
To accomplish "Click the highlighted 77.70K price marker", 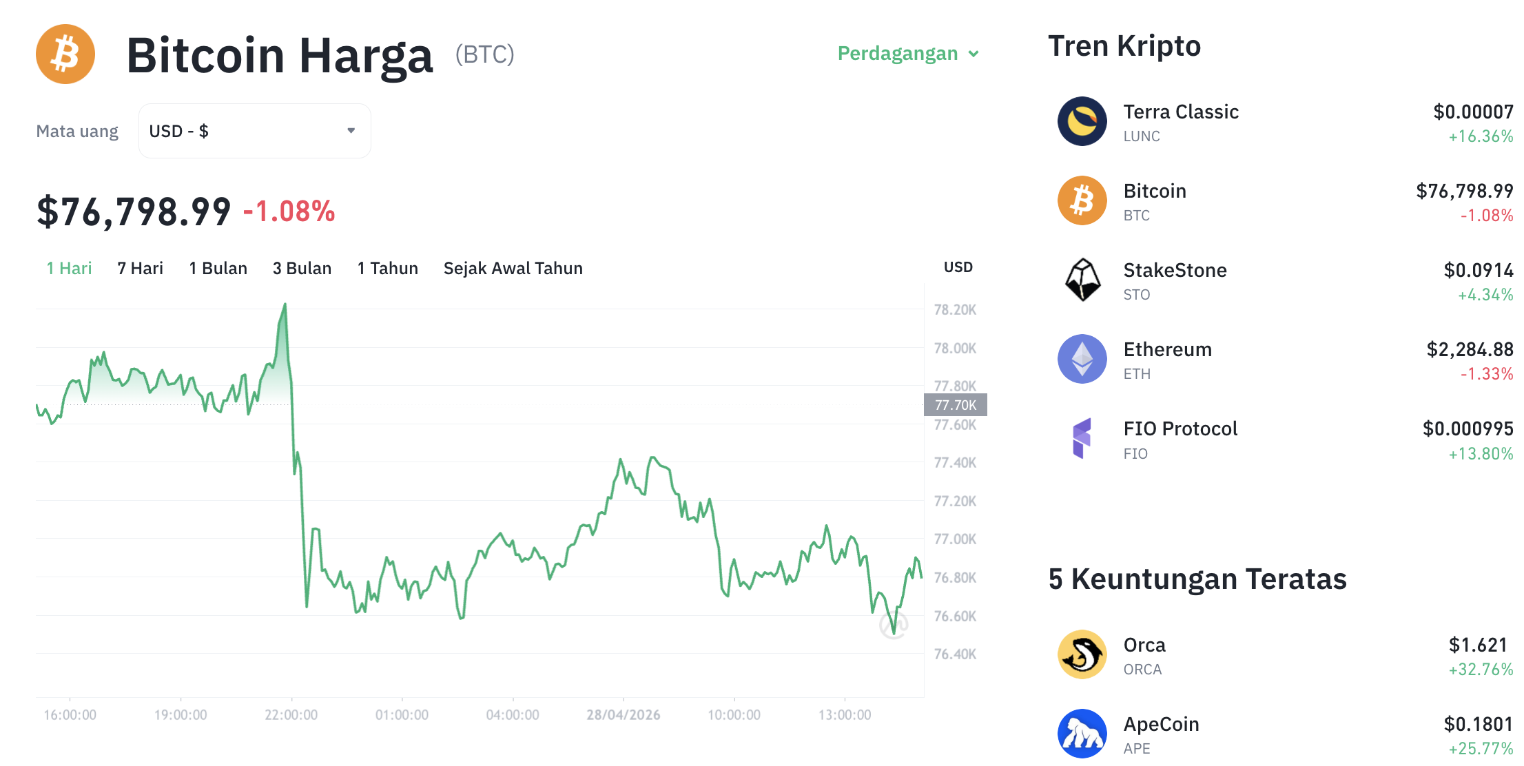I will 956,405.
